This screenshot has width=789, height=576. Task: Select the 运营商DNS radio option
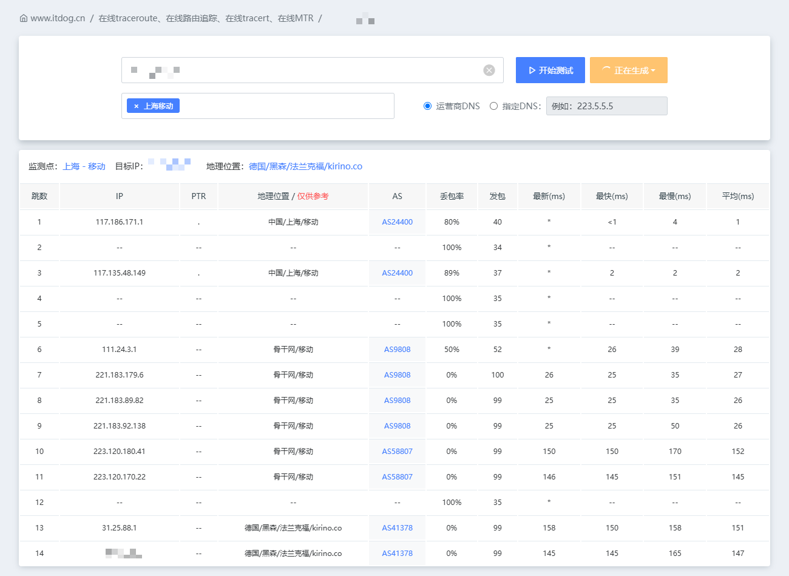[x=427, y=106]
